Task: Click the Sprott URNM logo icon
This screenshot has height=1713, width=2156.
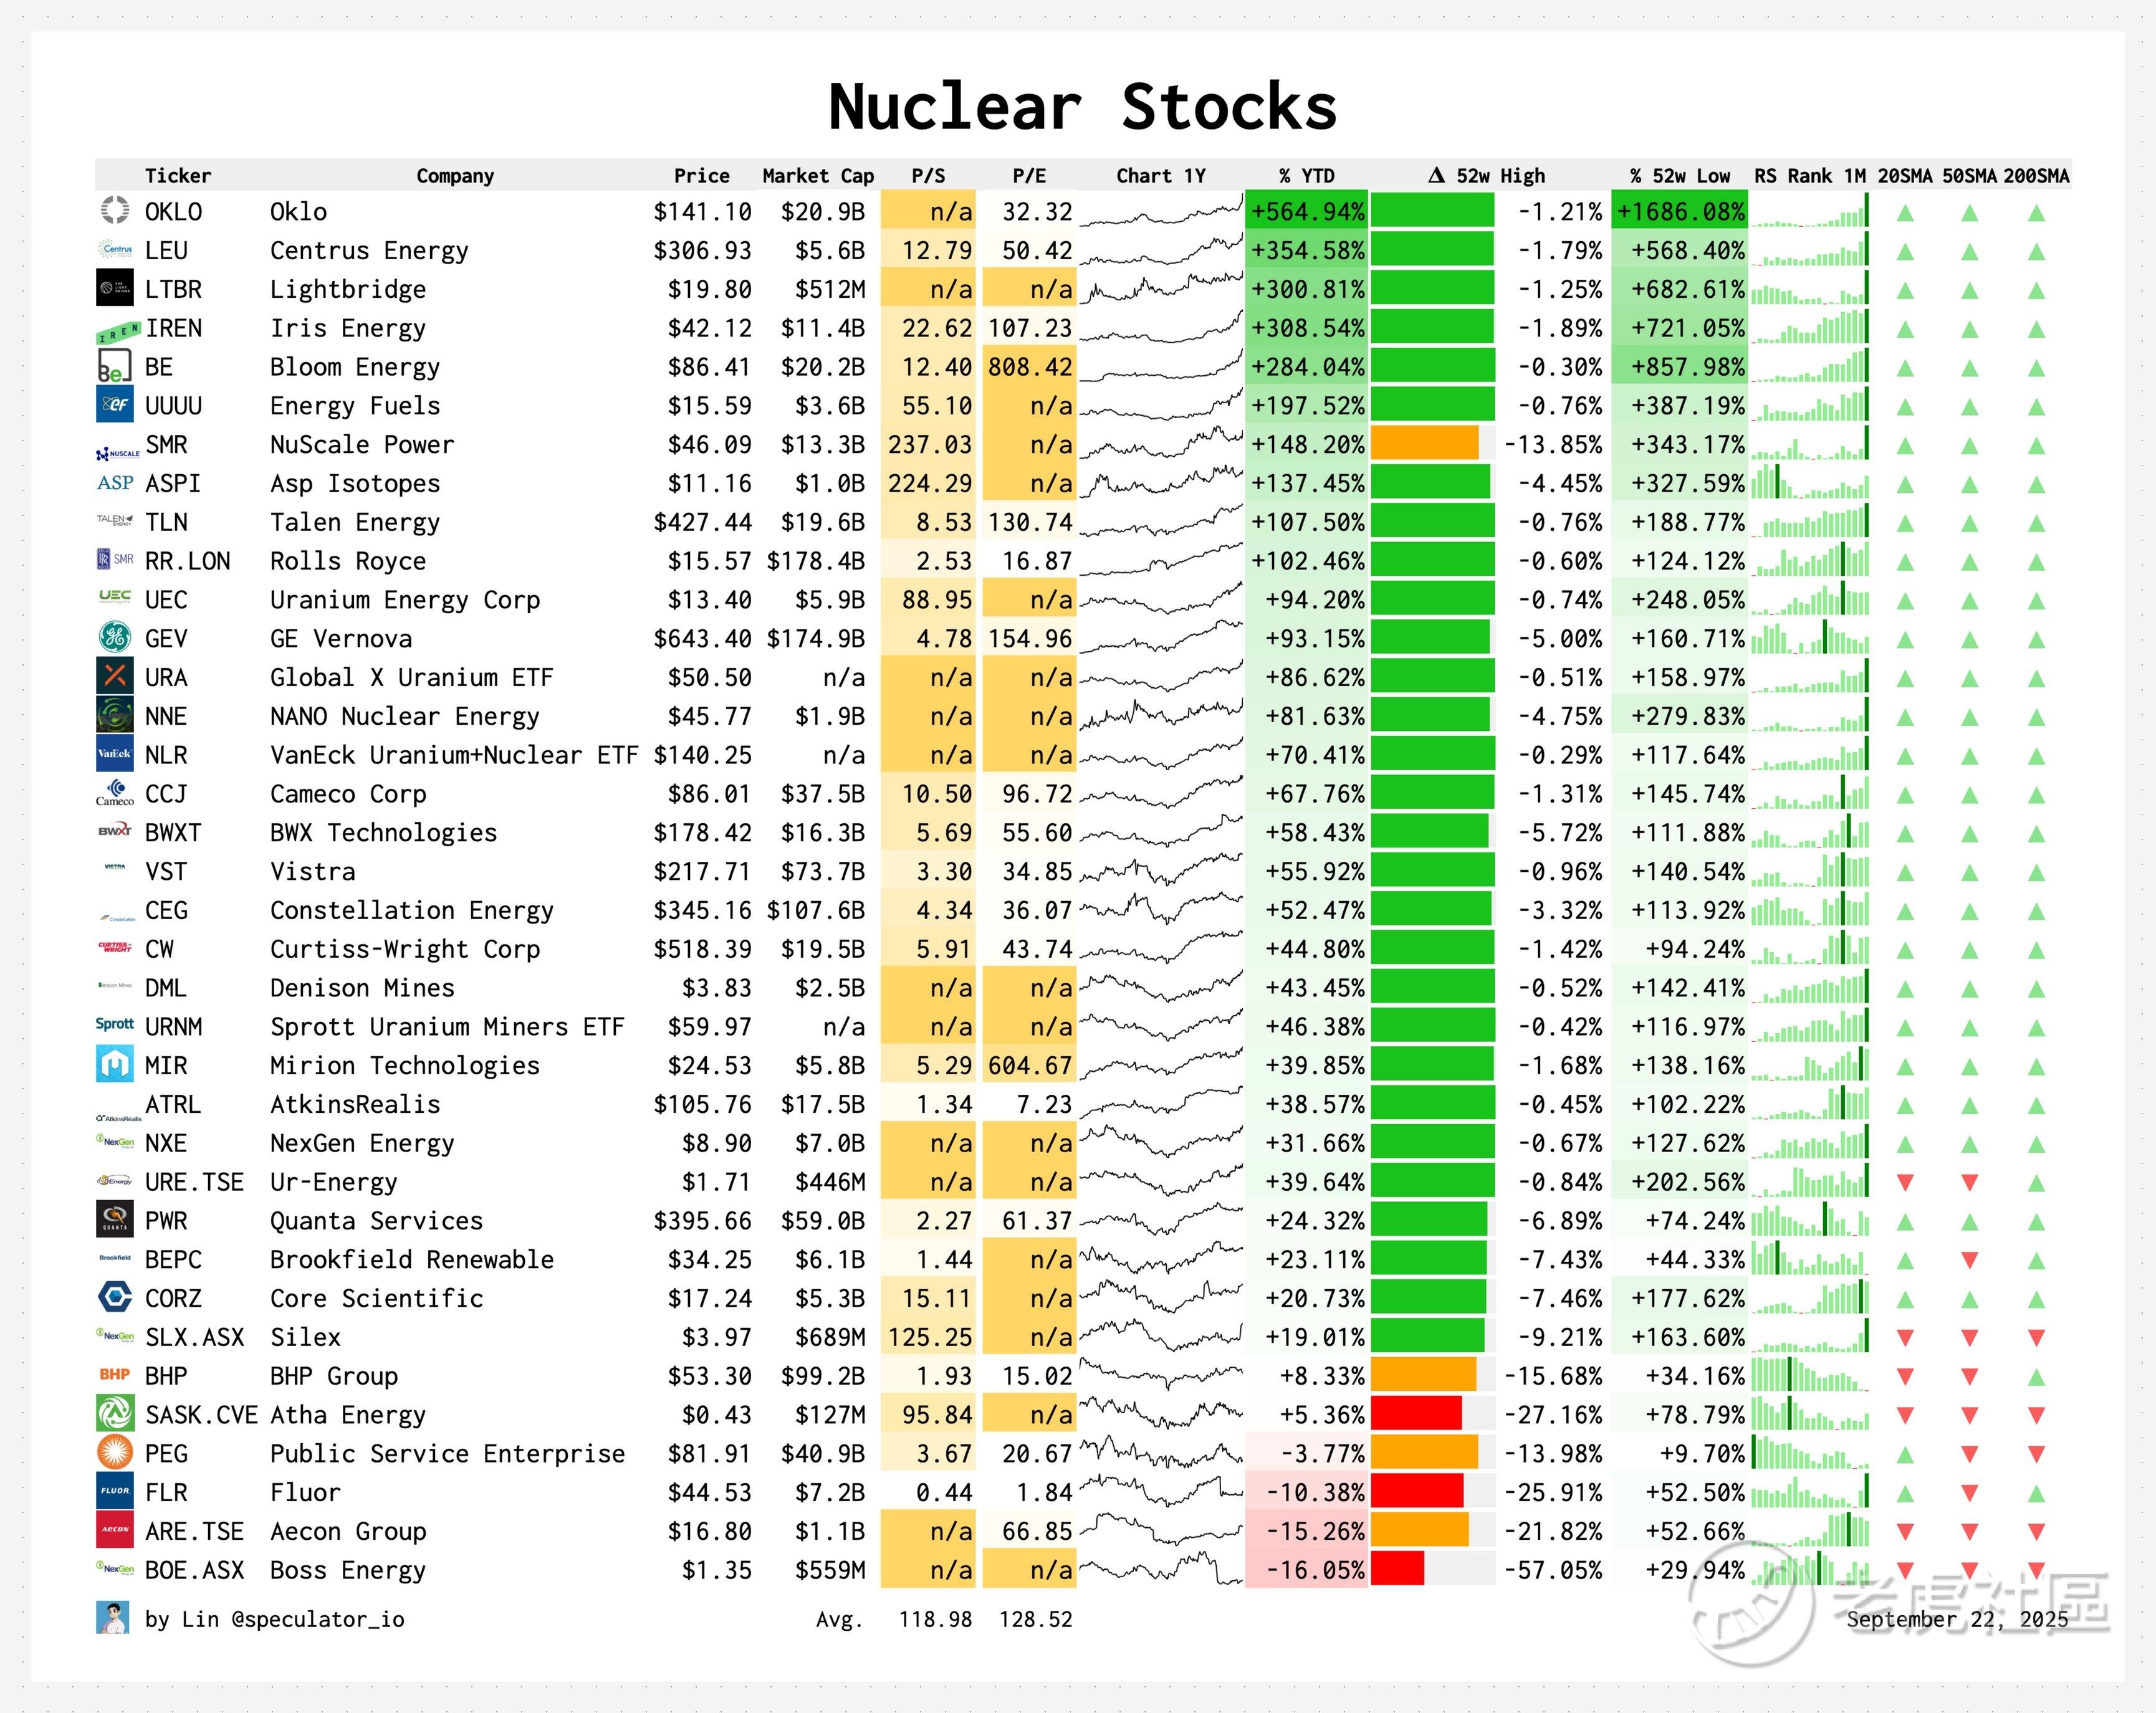Action: coord(115,1024)
